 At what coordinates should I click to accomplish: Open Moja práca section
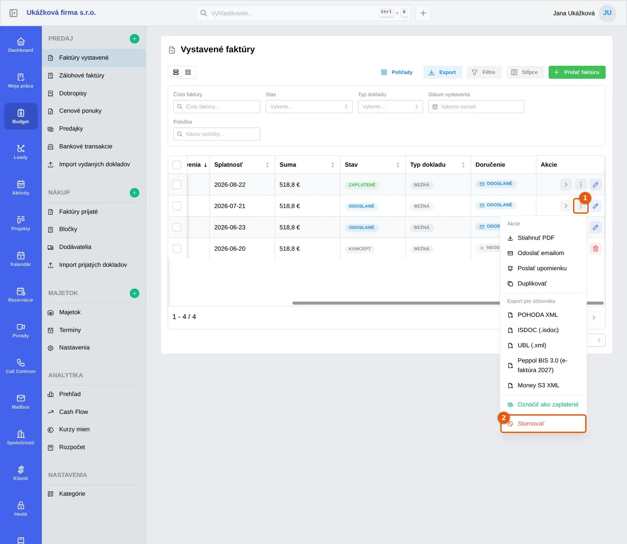[x=21, y=81]
